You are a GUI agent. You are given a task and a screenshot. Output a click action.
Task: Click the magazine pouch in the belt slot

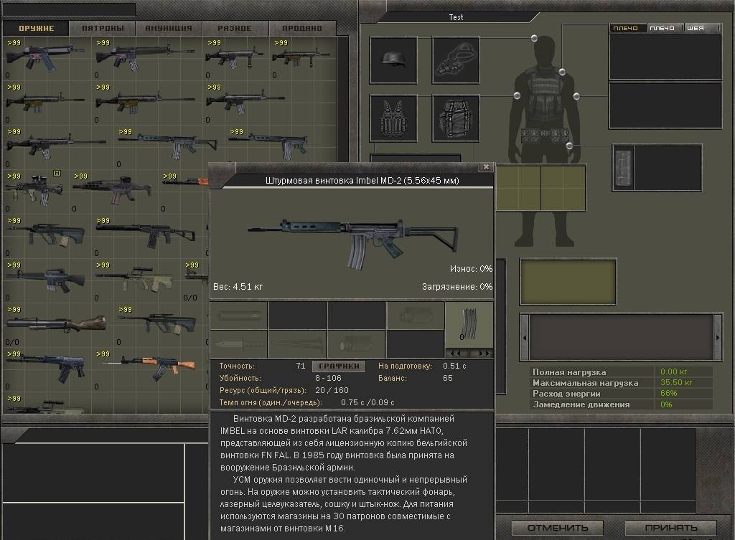pos(623,168)
